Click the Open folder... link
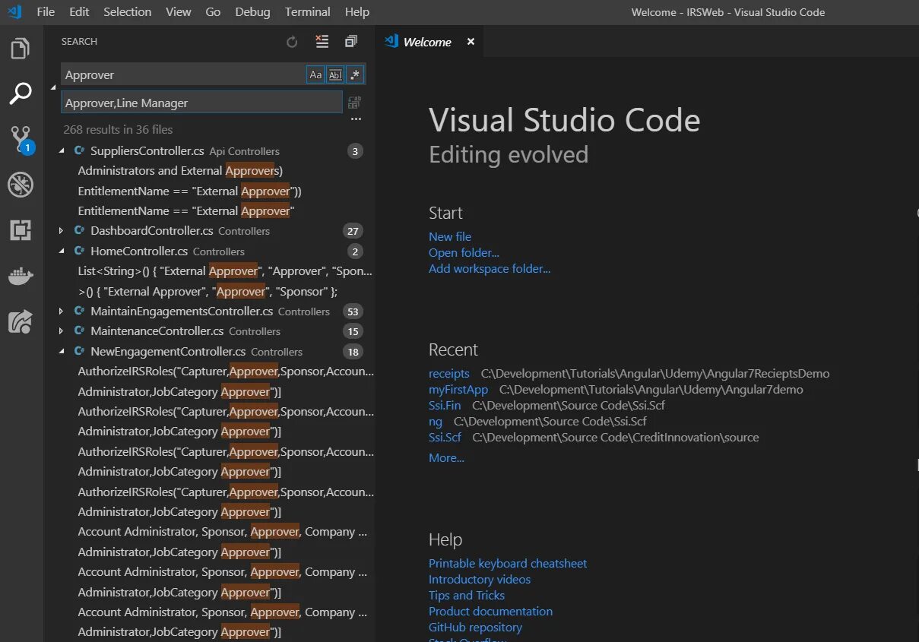Screen dimensions: 919x642 464,253
